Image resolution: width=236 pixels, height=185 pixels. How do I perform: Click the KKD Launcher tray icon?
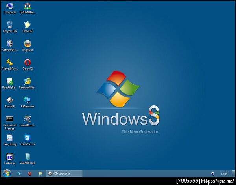point(212,174)
